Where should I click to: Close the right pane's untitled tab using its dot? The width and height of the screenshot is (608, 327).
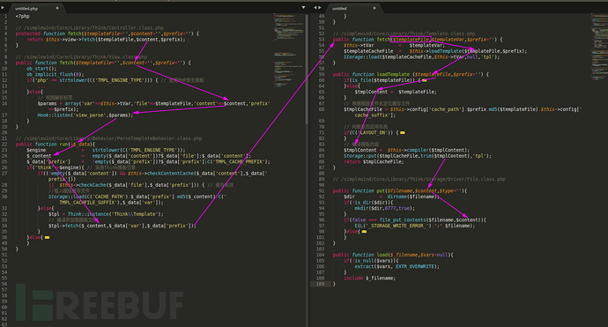374,8
